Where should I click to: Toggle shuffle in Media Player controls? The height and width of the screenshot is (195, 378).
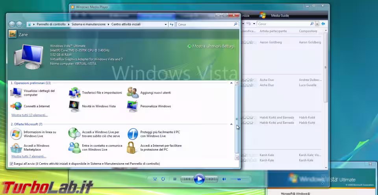(155, 179)
